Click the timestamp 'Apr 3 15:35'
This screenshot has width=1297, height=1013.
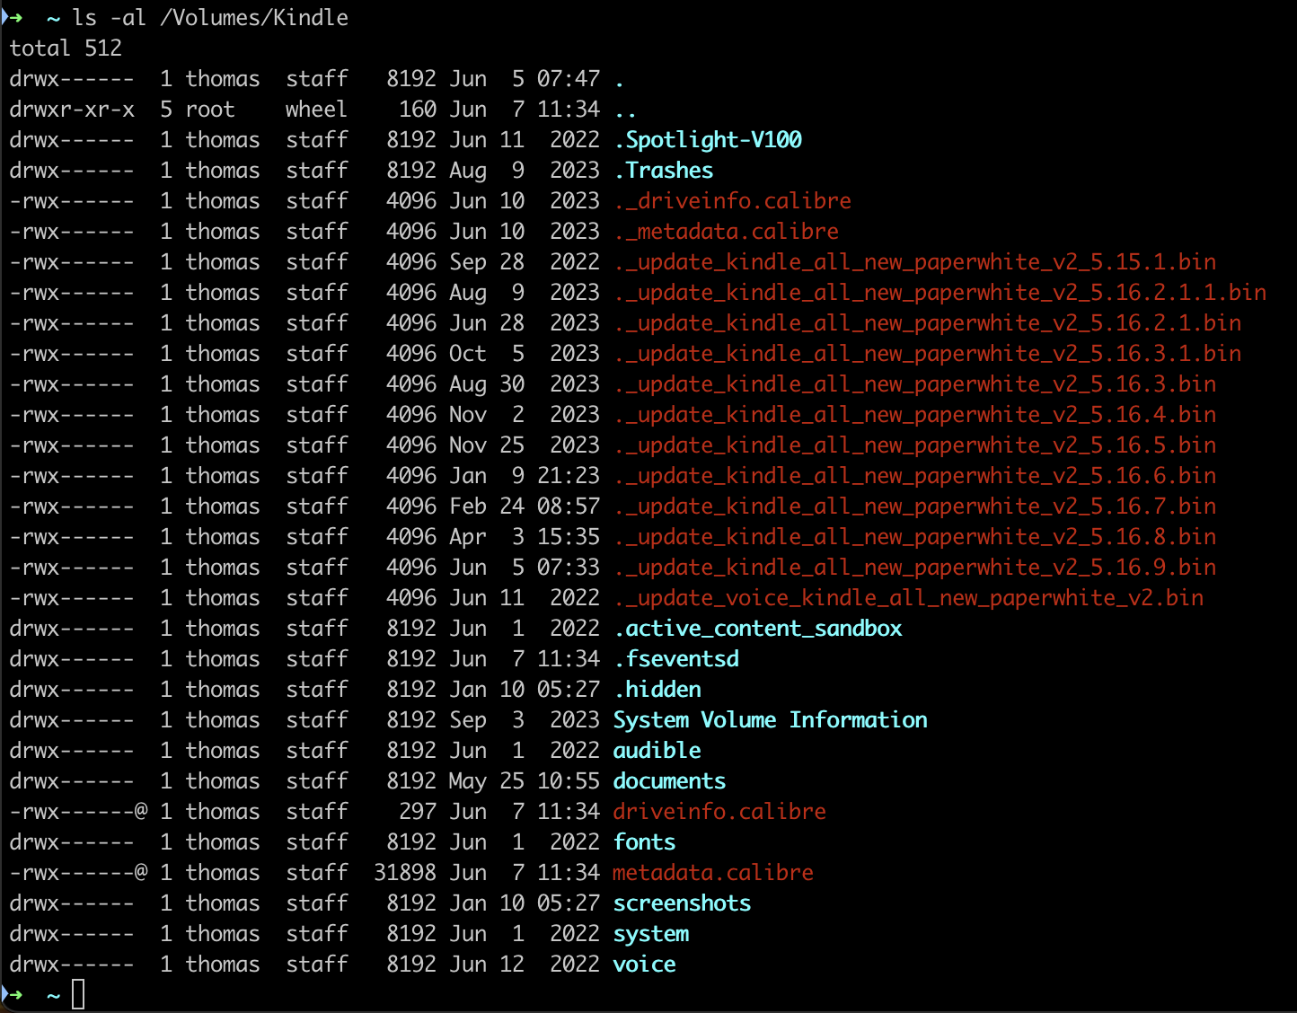click(525, 537)
